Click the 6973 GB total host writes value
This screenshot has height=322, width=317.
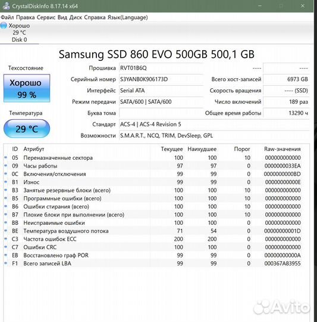point(286,79)
